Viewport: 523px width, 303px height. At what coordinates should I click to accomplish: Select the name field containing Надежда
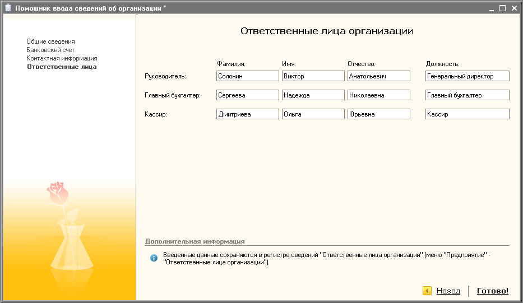click(x=313, y=95)
